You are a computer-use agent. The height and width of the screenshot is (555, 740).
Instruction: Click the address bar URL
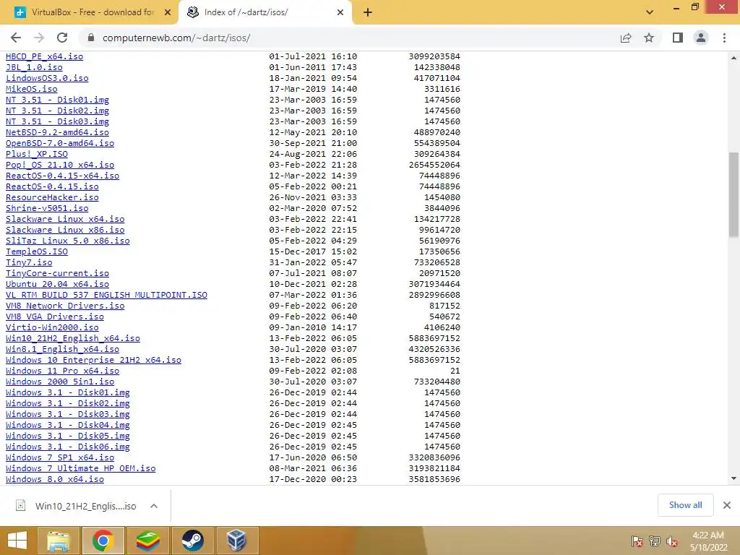176,38
